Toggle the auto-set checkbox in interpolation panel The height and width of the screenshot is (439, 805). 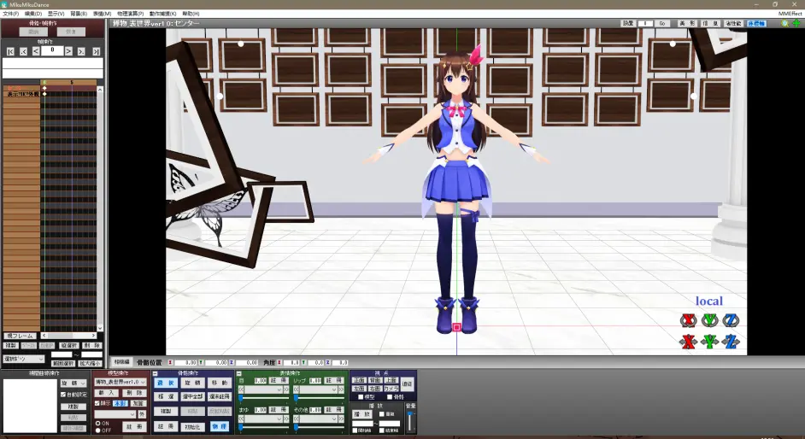[63, 395]
